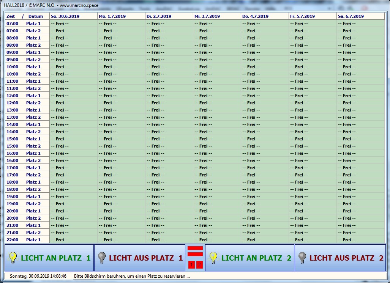
Task: Select 12:00 Platz 1 slot on Sa. 6.7.2019
Action: (x=360, y=96)
